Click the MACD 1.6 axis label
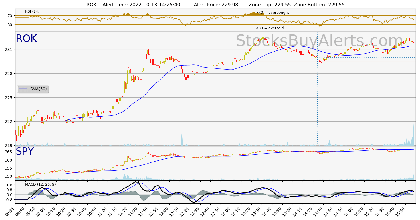The image size is (420, 220). tap(9, 185)
